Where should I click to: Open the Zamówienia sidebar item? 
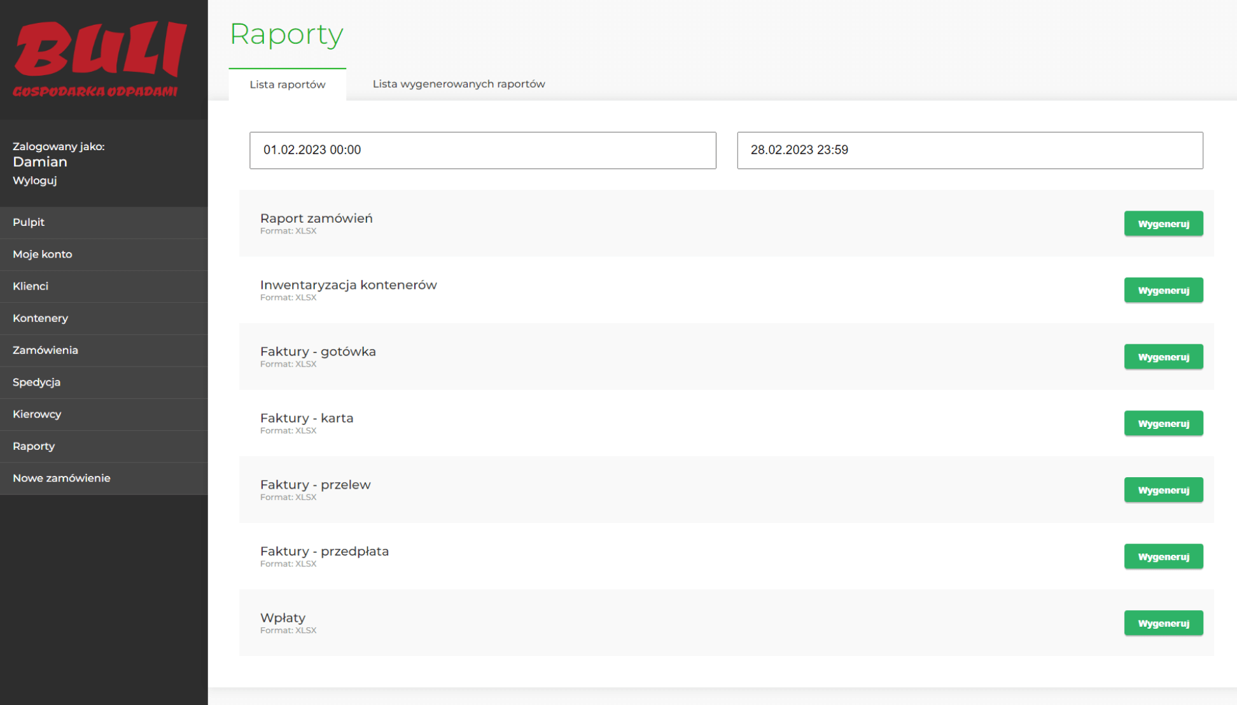pos(45,350)
